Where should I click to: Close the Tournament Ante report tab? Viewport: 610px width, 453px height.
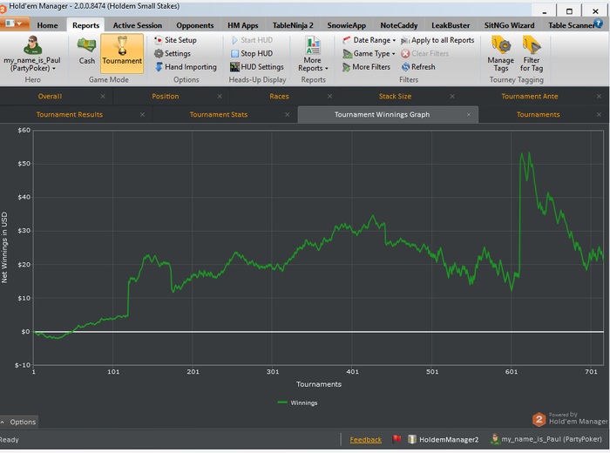pos(600,97)
